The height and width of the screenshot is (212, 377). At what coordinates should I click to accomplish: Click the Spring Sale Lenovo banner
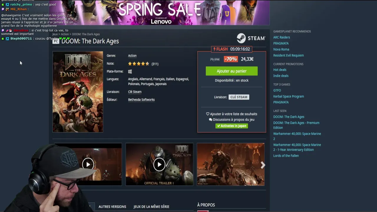159,12
